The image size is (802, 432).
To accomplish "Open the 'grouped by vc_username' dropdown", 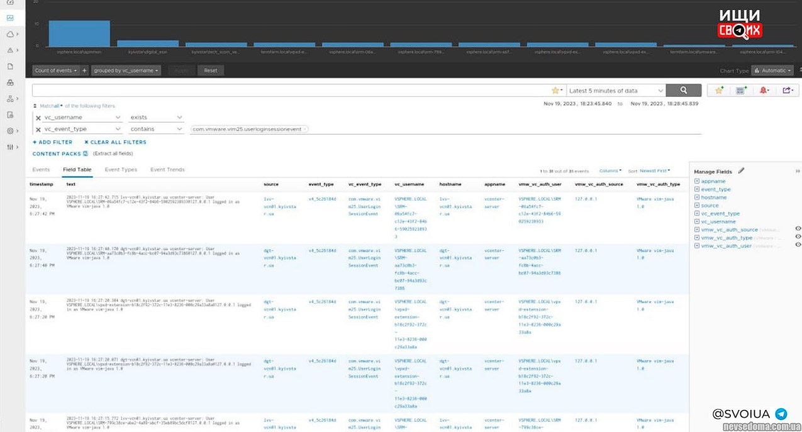I will click(126, 70).
